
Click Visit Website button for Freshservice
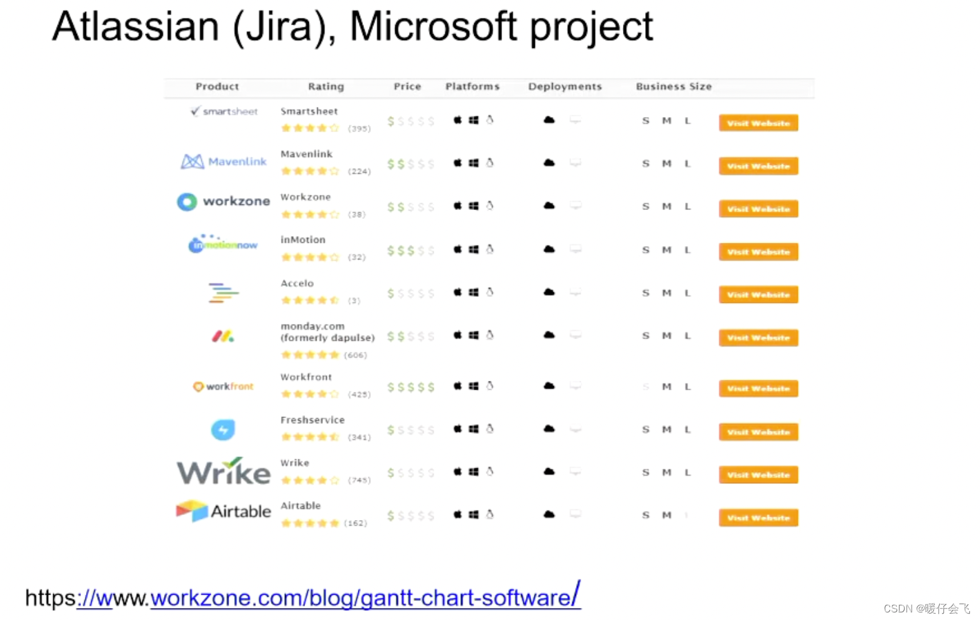[758, 432]
